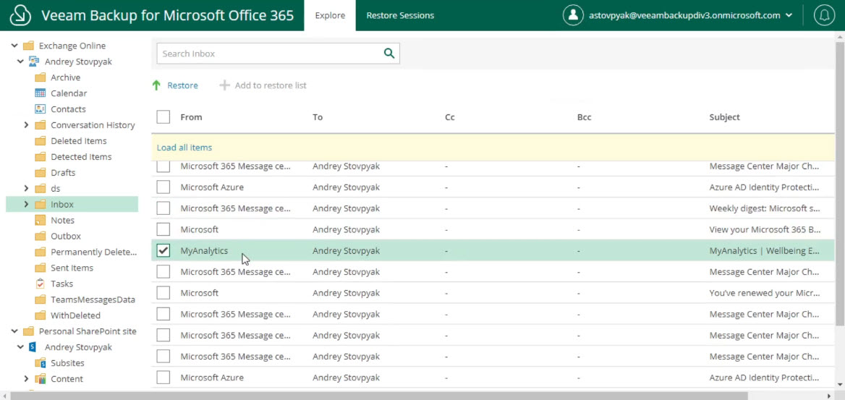Viewport: 845px width, 400px height.
Task: Open the Contacts folder icon
Action: tap(40, 109)
